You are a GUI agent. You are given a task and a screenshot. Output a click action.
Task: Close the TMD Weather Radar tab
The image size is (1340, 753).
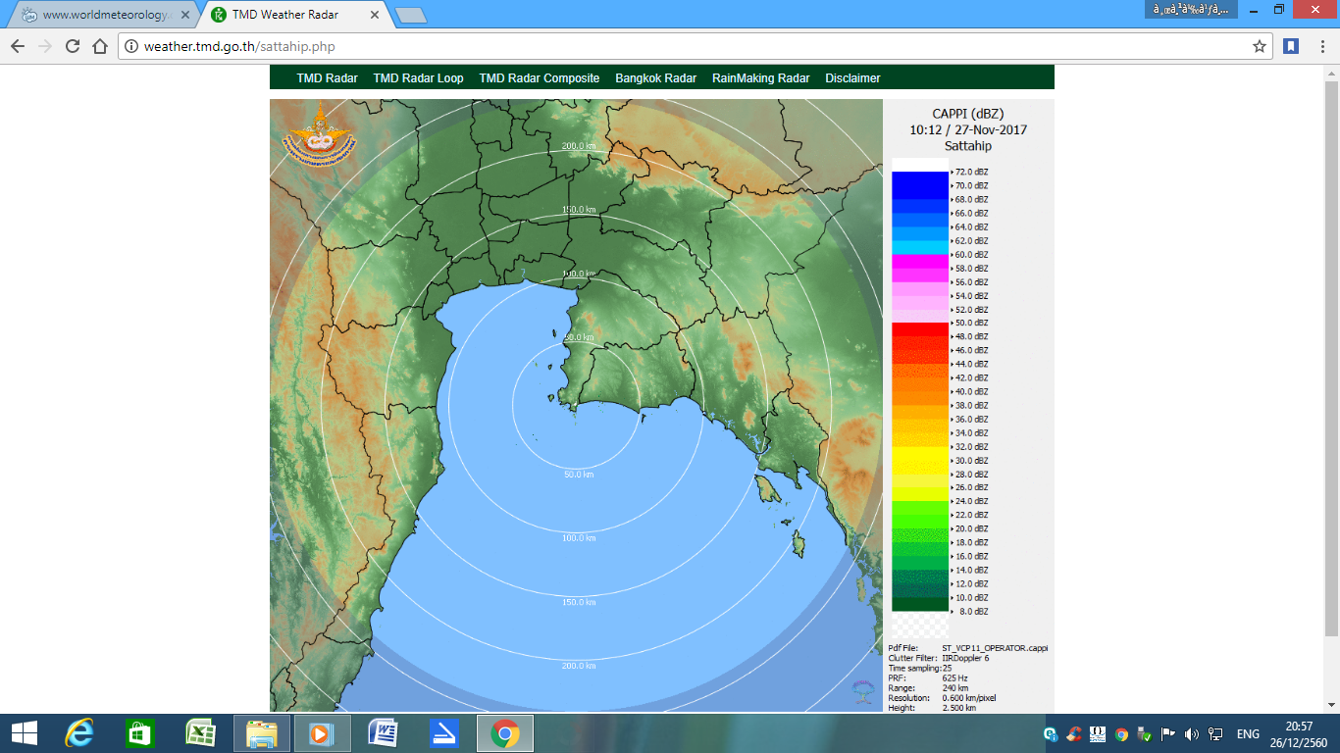coord(375,15)
